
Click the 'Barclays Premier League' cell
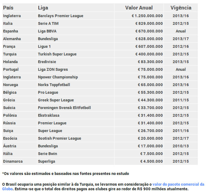coord(60,16)
